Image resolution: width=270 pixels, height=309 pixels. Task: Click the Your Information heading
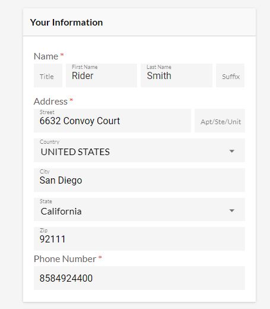click(x=66, y=23)
